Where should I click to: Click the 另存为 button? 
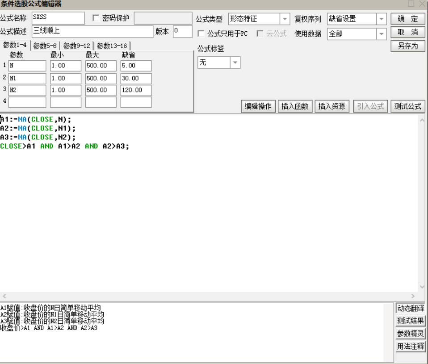[x=408, y=46]
